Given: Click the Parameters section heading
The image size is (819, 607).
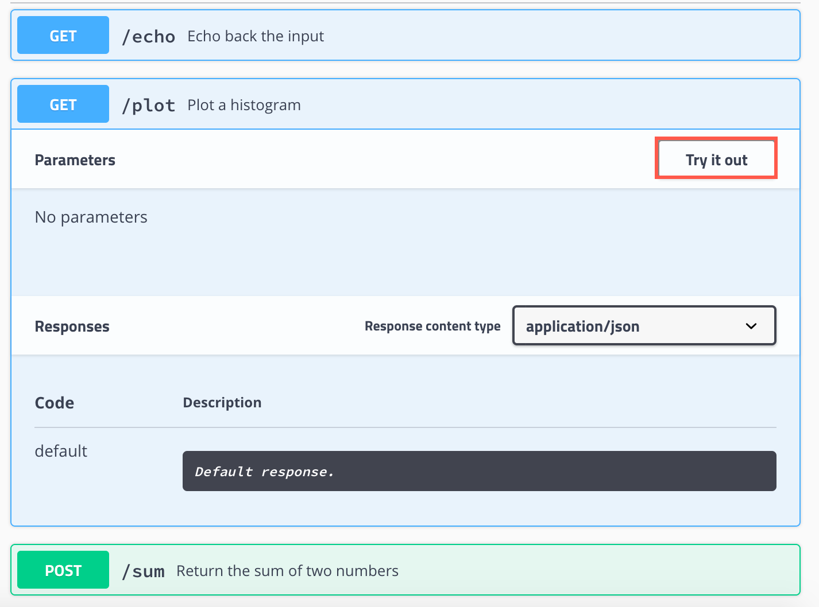Looking at the screenshot, I should point(75,159).
